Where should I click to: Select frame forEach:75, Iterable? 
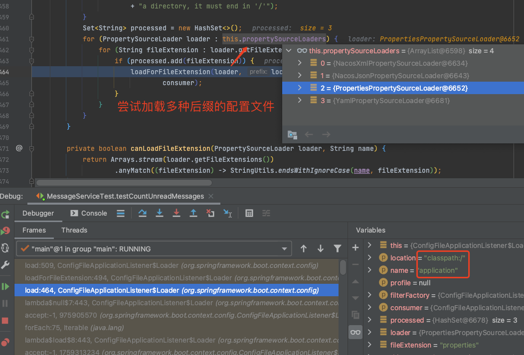coord(176,328)
